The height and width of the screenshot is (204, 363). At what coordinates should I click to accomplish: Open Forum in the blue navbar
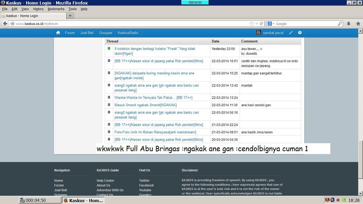coord(70,33)
